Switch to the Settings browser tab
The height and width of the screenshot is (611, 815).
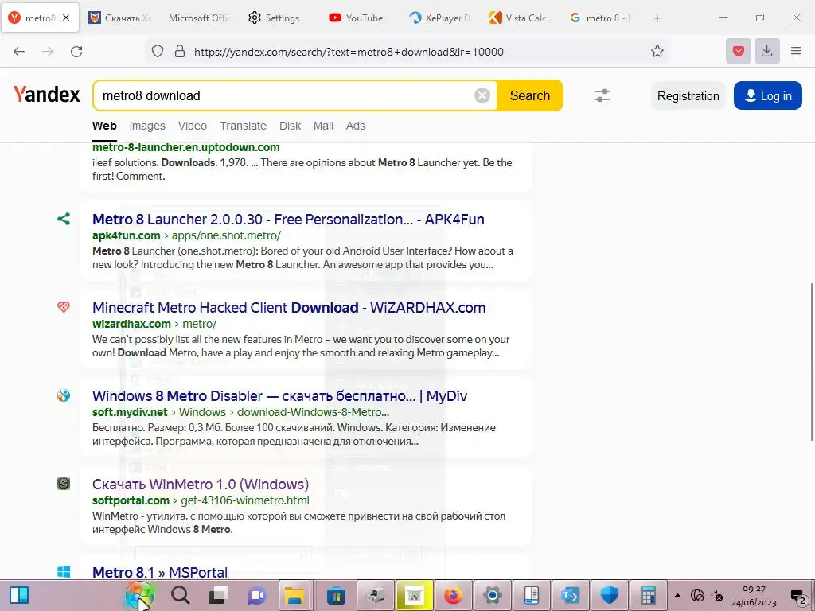(x=275, y=18)
